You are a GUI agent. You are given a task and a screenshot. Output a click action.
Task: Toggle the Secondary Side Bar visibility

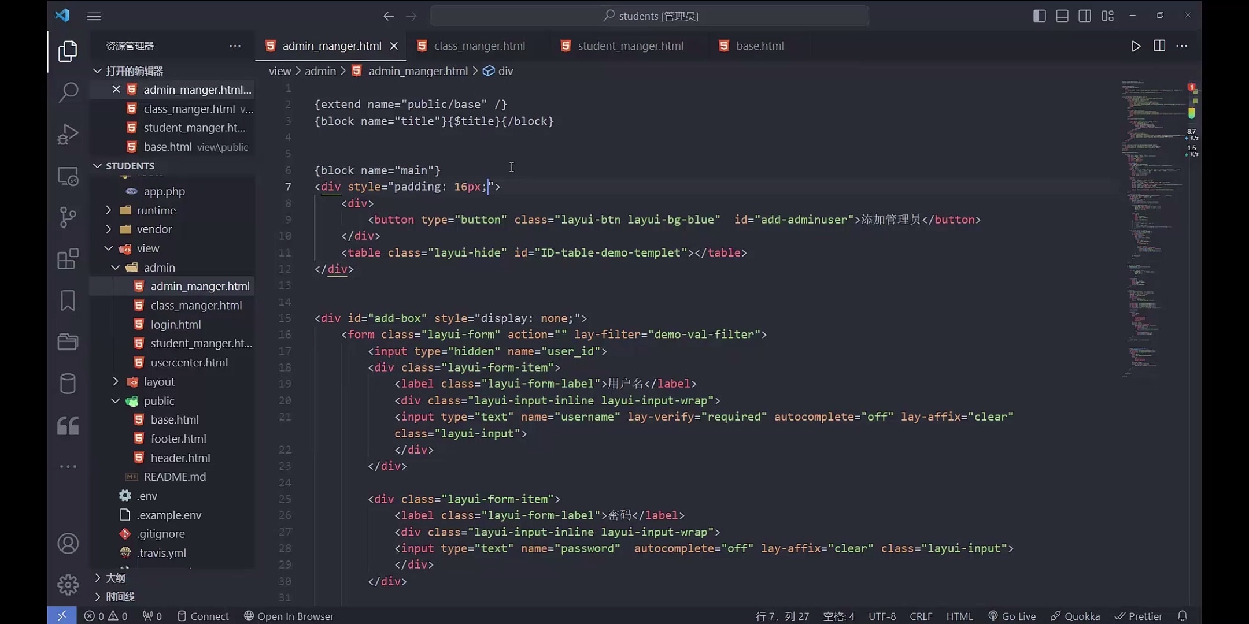click(x=1084, y=16)
